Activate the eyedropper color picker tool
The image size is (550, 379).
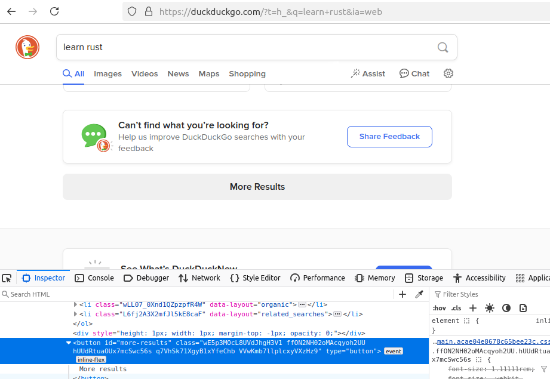tap(419, 294)
